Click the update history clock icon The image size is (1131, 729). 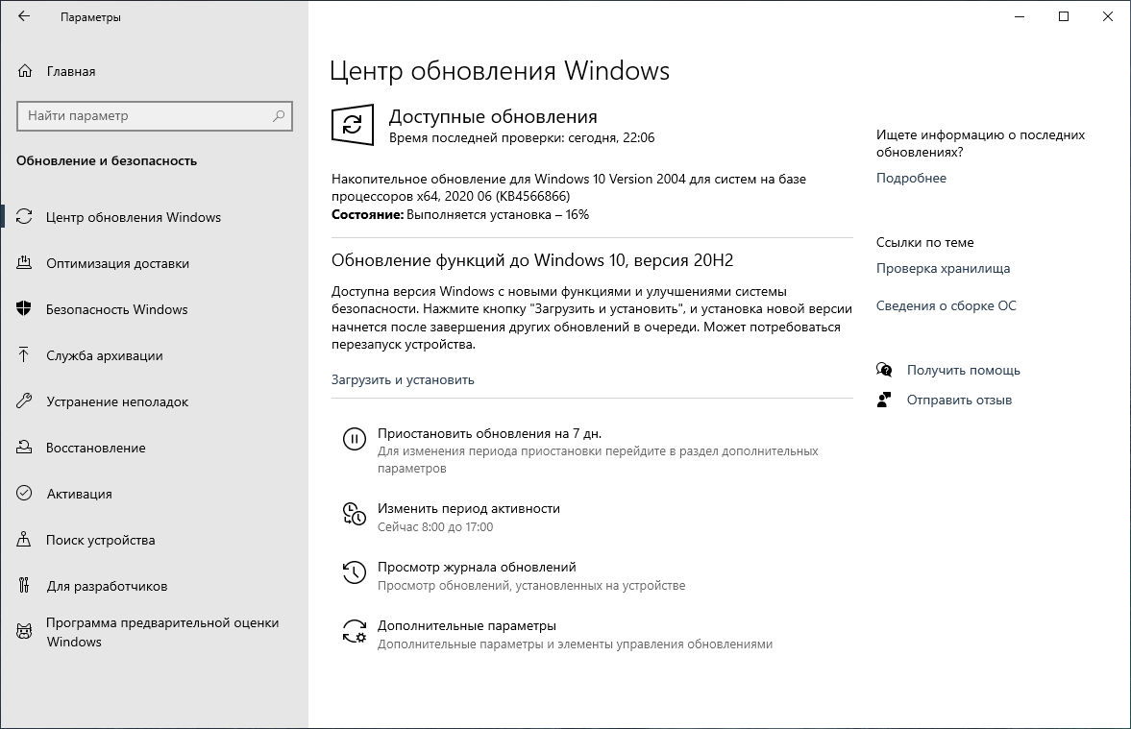click(354, 573)
